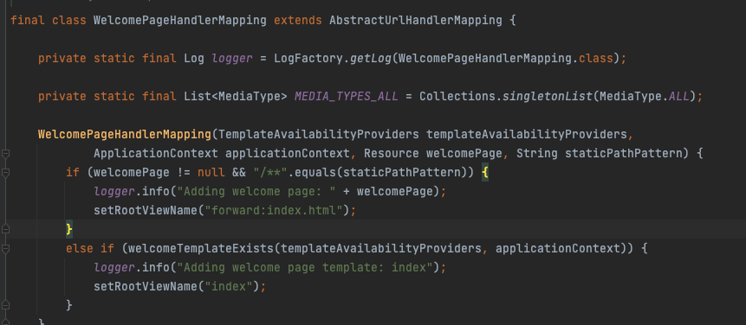Click the 'equals' method call
The width and height of the screenshot is (746, 325).
(x=315, y=172)
